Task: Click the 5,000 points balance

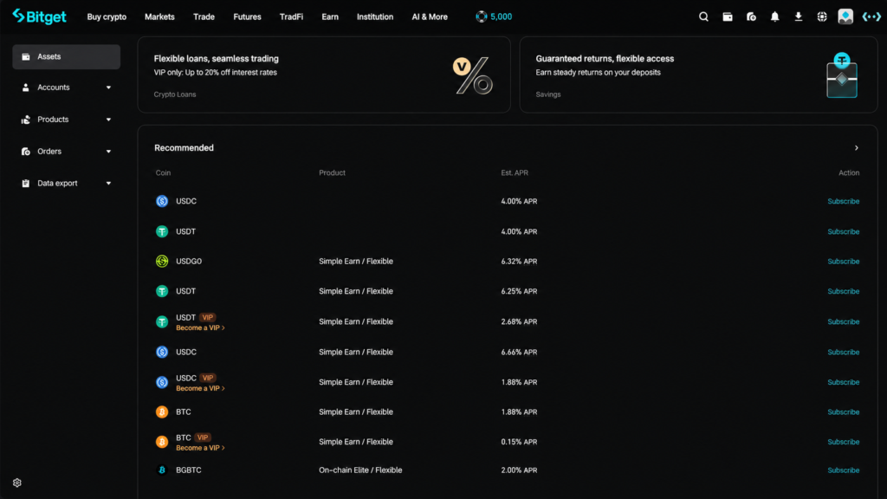Action: coord(502,17)
